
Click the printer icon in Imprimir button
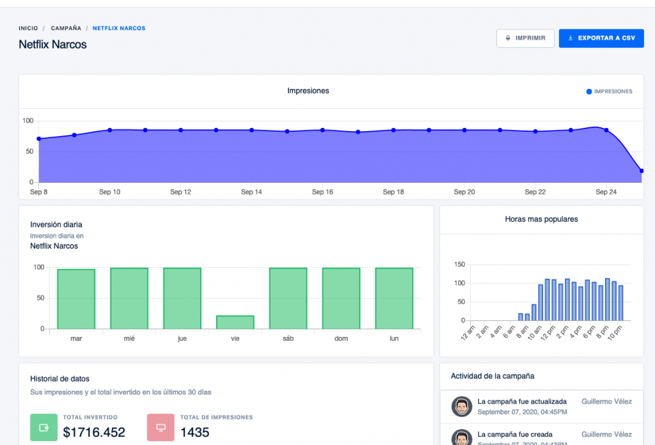tap(509, 38)
